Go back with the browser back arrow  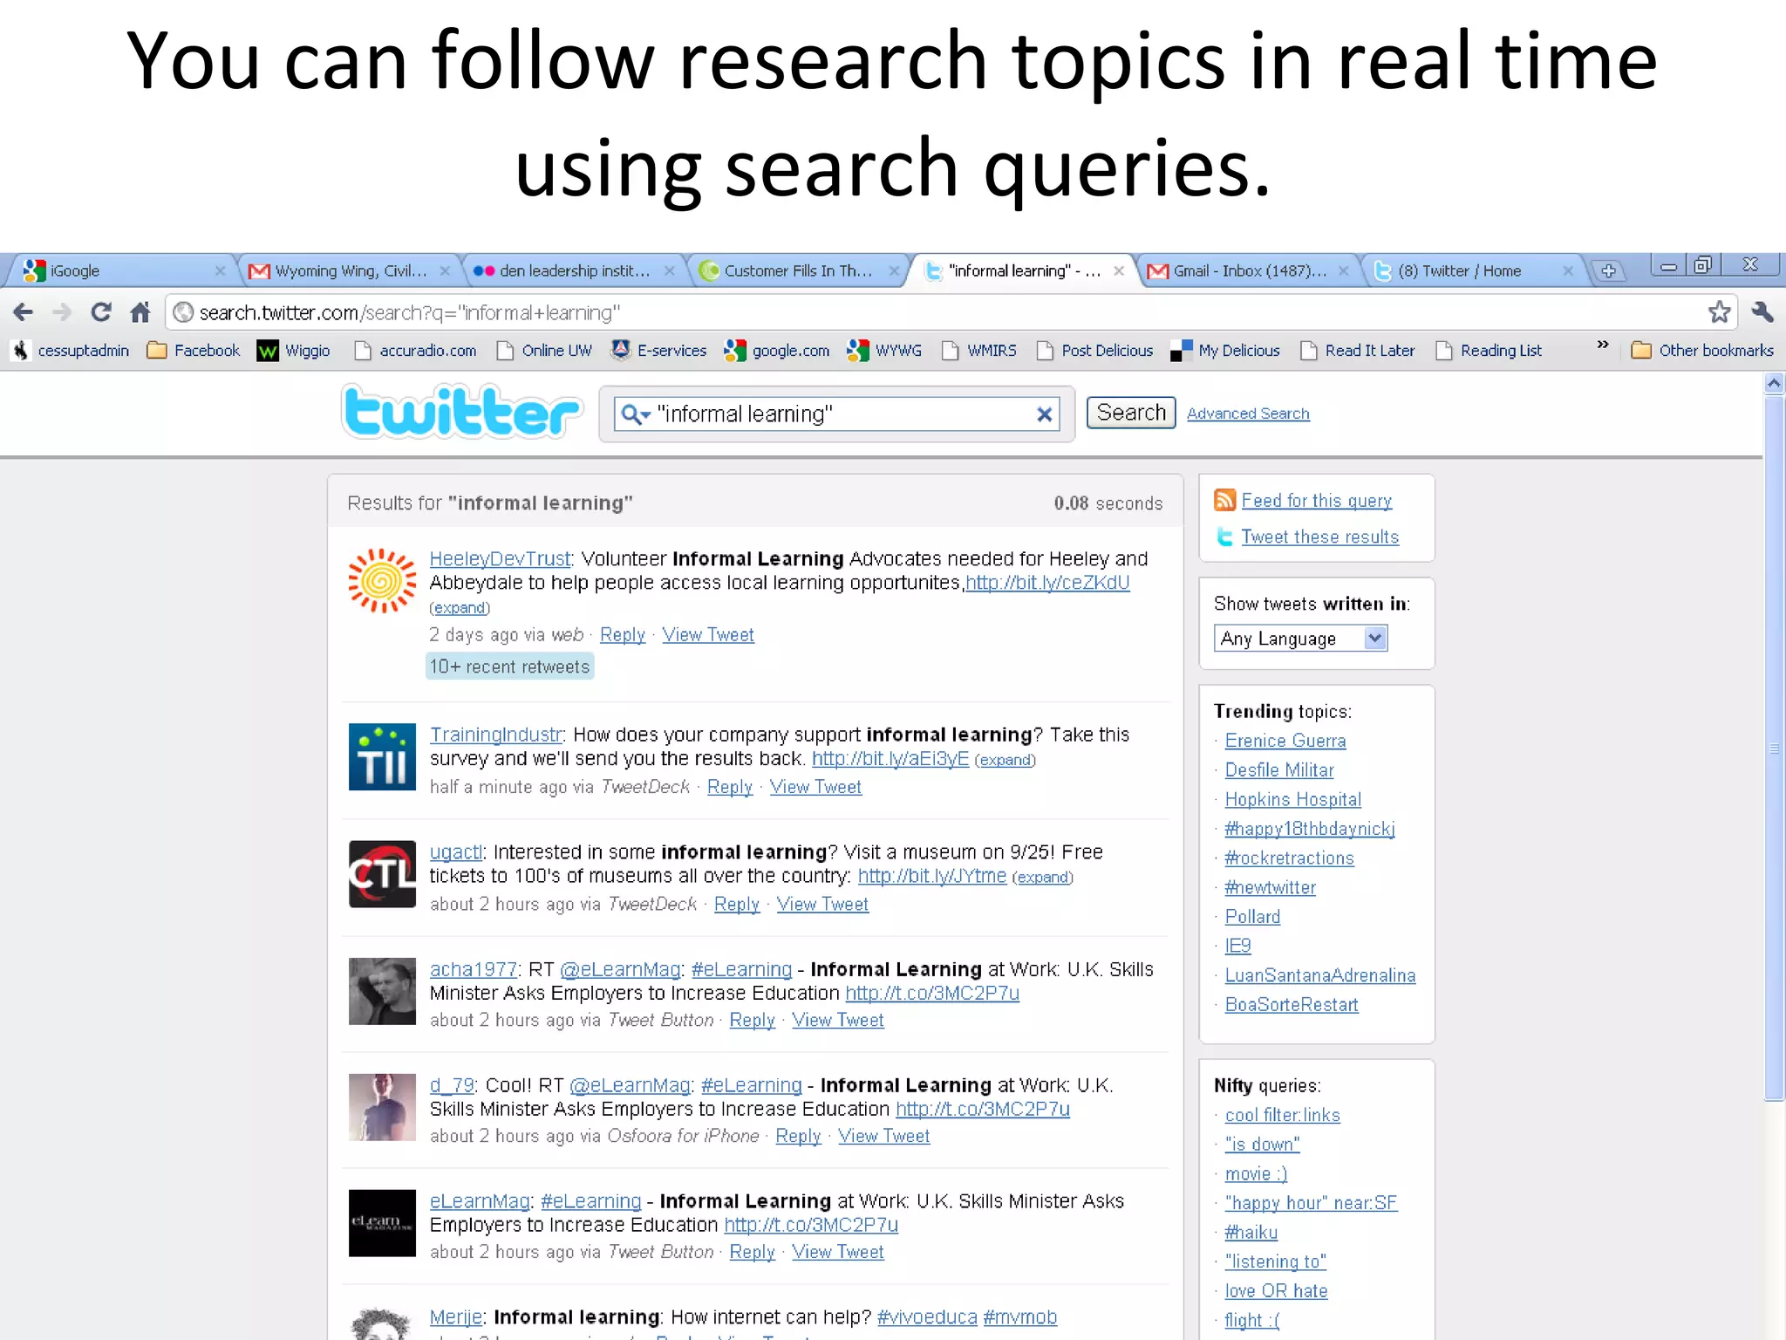coord(24,312)
